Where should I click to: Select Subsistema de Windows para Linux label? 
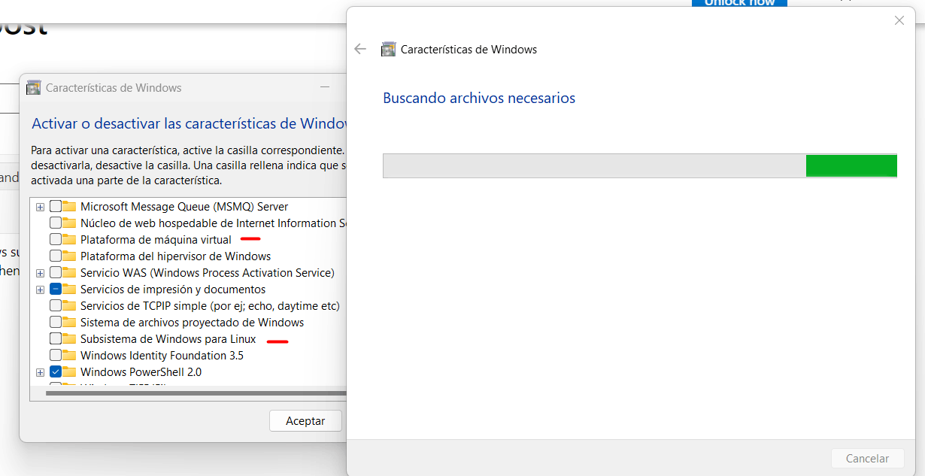[168, 339]
